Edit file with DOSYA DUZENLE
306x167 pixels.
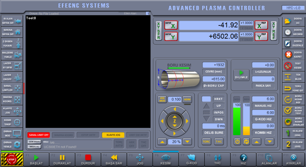[x=294, y=44]
